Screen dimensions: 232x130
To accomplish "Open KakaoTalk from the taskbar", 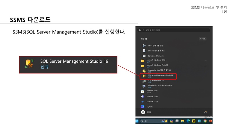I will point(194,121).
